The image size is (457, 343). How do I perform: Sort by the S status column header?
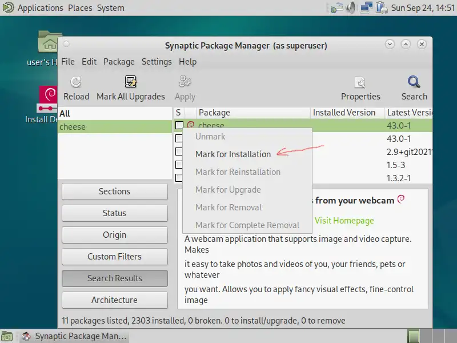click(178, 113)
